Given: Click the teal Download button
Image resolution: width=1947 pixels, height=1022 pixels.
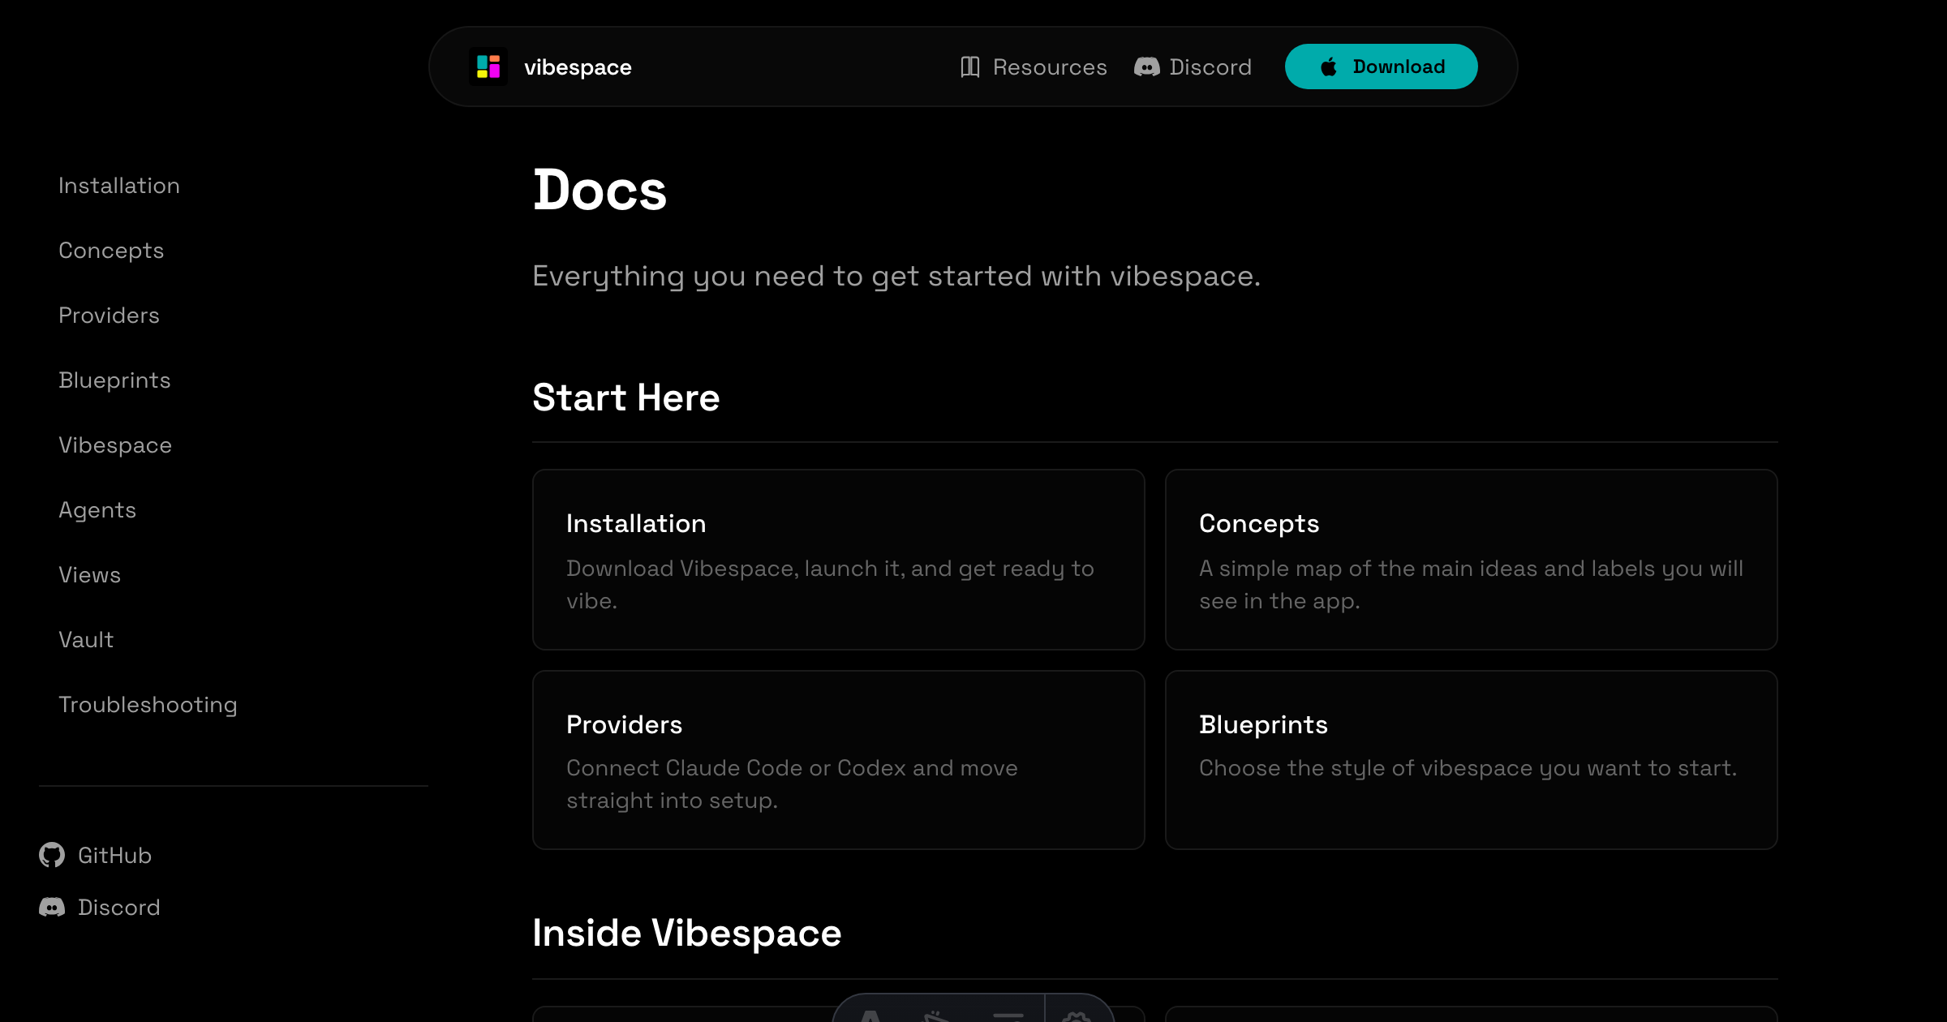Looking at the screenshot, I should (x=1381, y=67).
